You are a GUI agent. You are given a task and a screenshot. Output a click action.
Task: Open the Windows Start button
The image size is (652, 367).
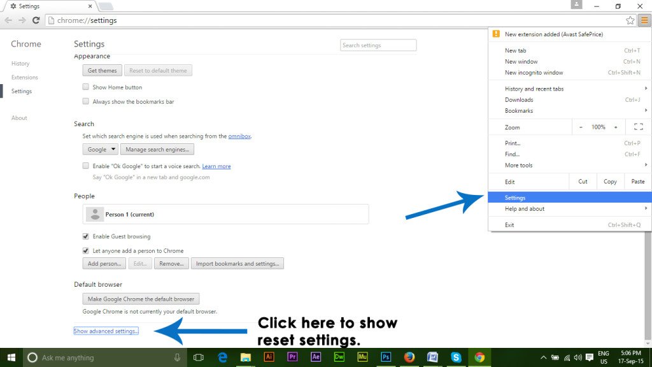click(x=11, y=357)
